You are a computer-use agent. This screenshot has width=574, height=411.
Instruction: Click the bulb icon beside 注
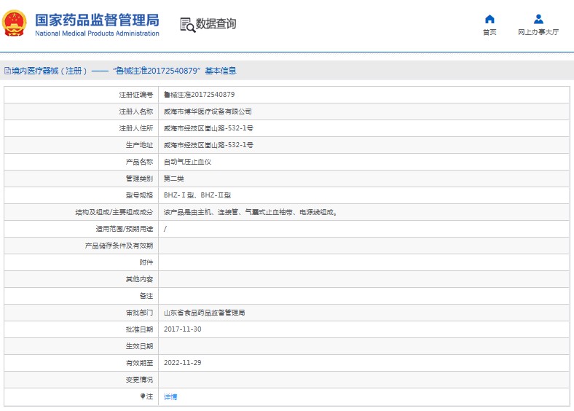pos(142,396)
